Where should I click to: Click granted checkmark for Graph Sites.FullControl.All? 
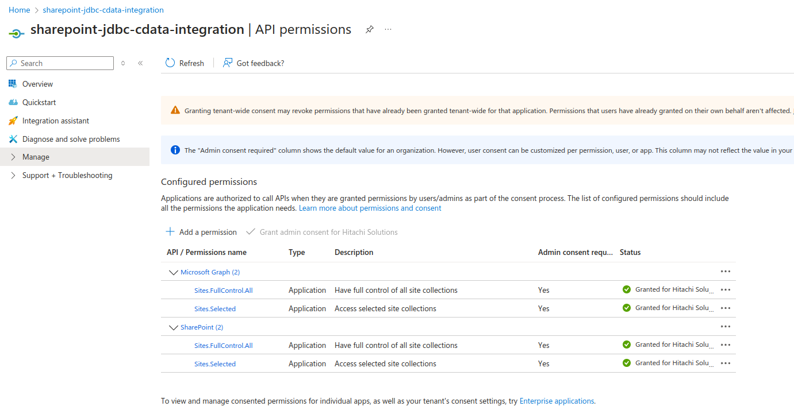(x=627, y=289)
